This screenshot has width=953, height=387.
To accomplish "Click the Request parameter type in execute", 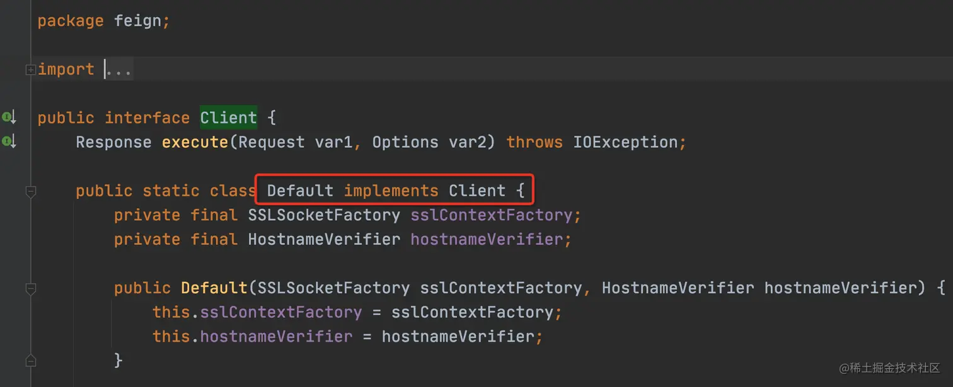I will [x=271, y=142].
